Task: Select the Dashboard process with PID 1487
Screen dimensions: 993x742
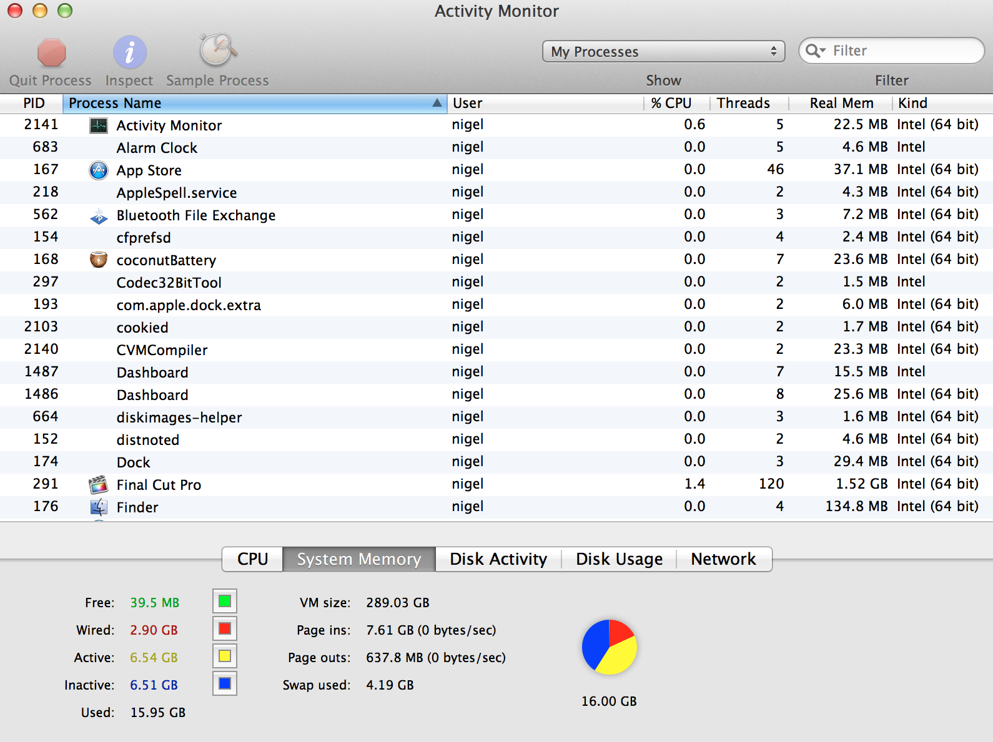Action: (x=496, y=373)
